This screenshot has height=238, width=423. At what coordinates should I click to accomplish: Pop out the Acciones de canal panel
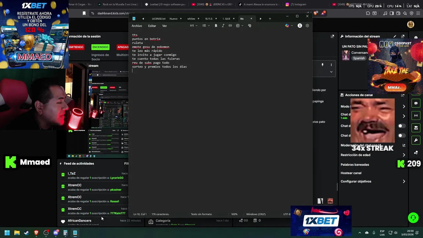[x=403, y=95]
